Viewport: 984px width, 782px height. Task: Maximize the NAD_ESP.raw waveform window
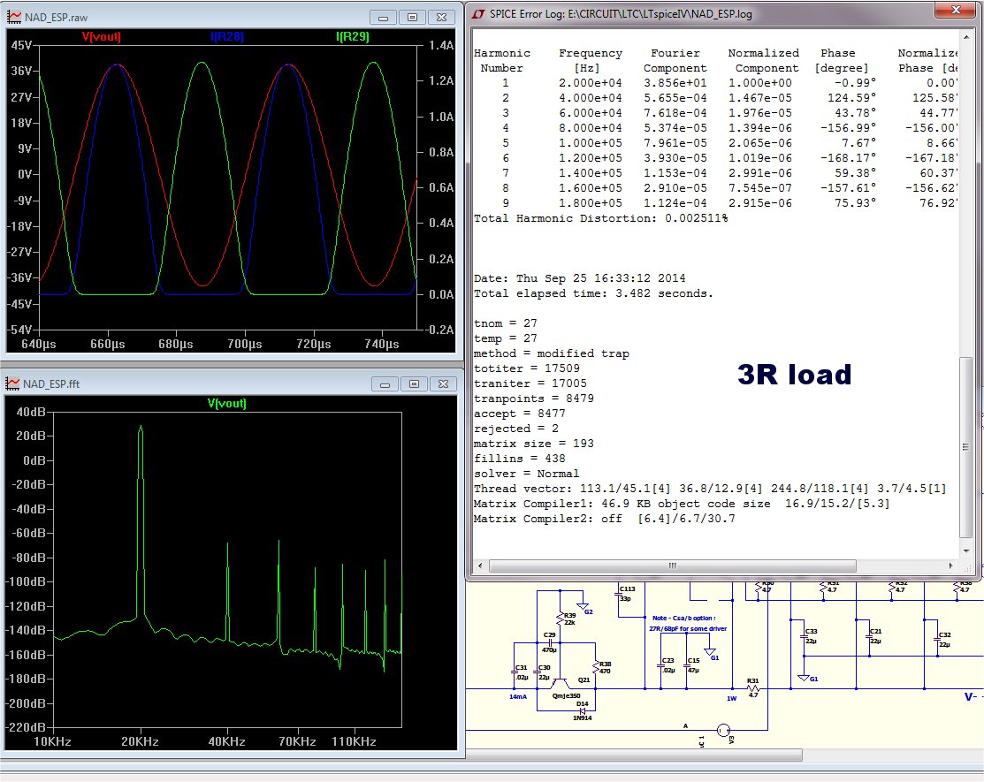pyautogui.click(x=412, y=18)
